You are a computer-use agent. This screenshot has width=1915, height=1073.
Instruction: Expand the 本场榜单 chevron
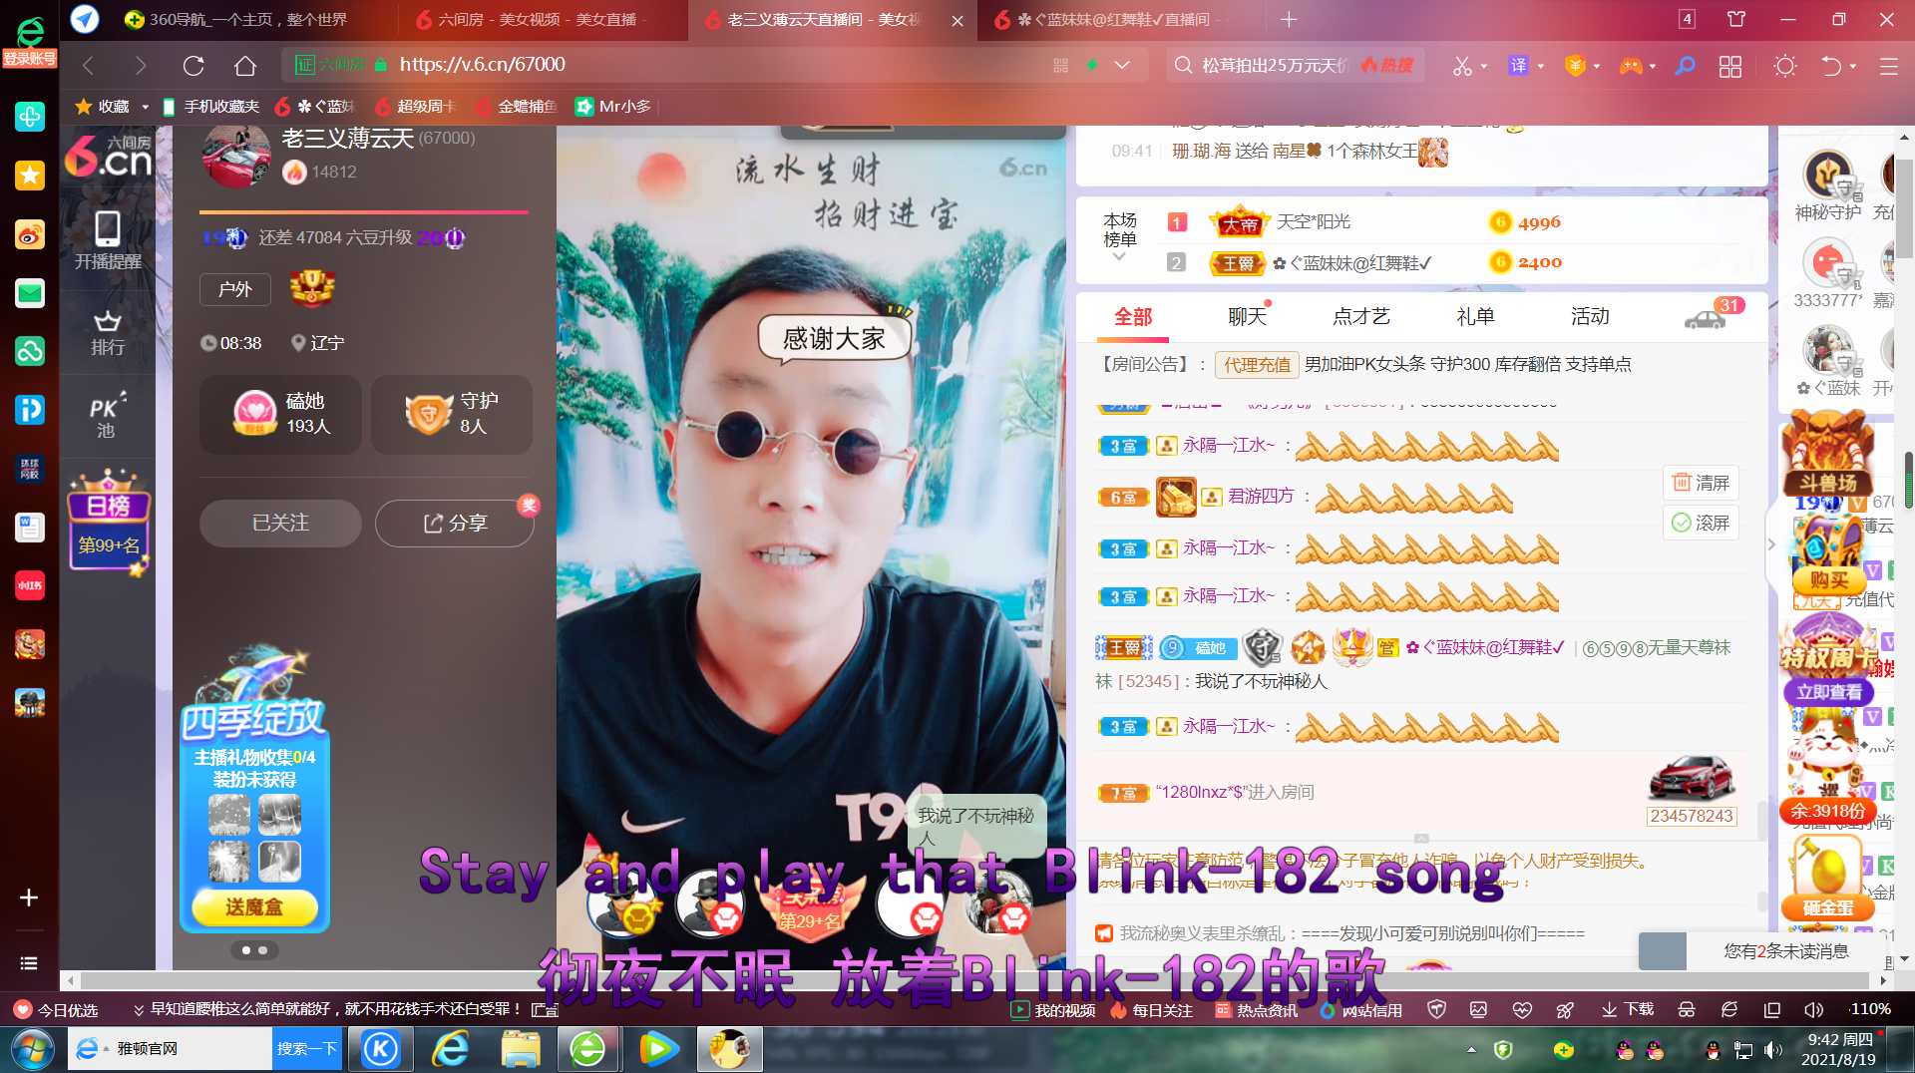(x=1119, y=256)
